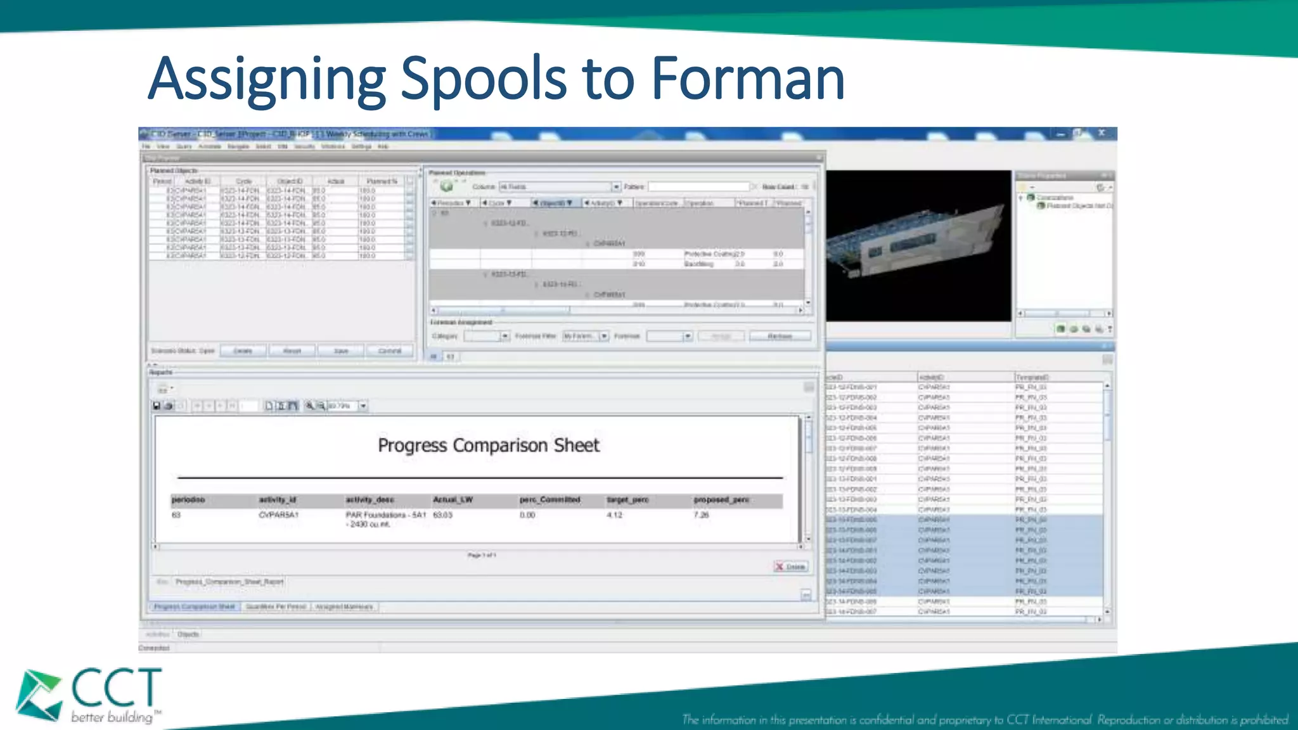Expand the Cycle column filter in Planned Operations
Screen dimensions: 1298x730
(509, 203)
